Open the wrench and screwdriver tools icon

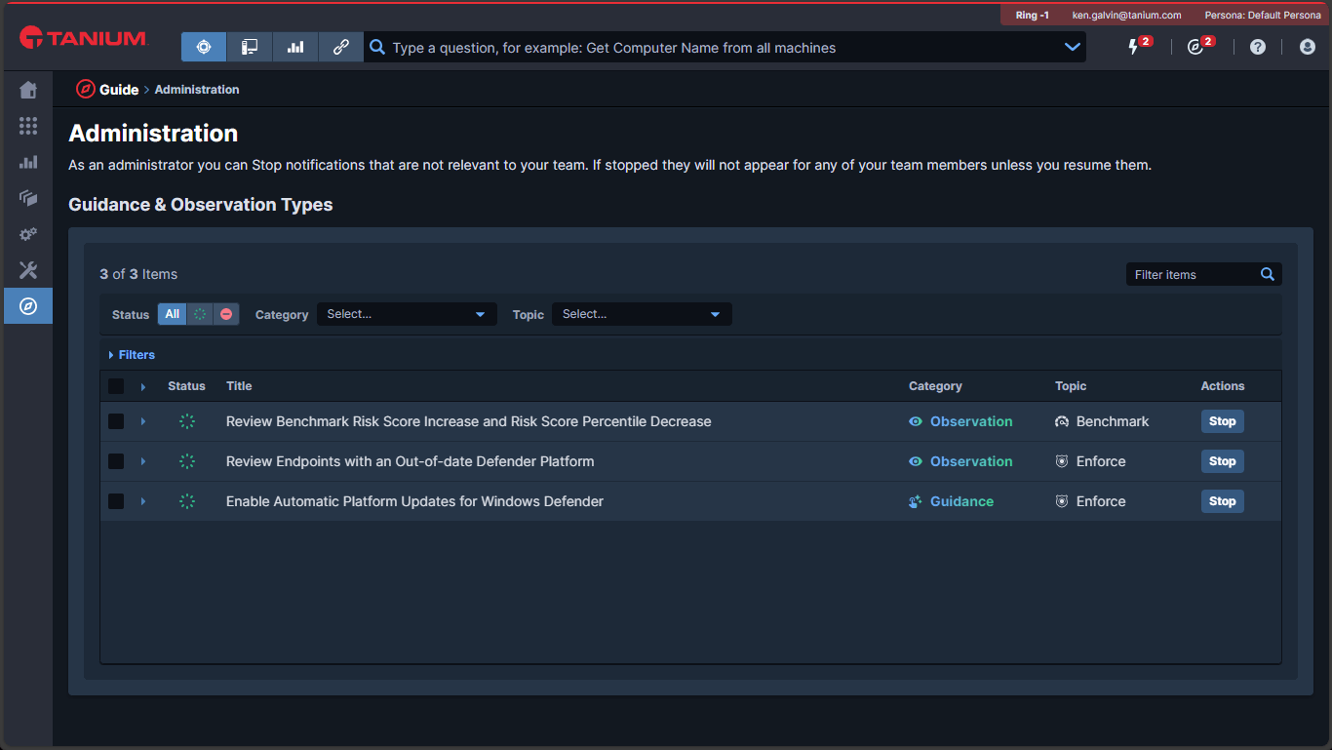[x=28, y=270]
